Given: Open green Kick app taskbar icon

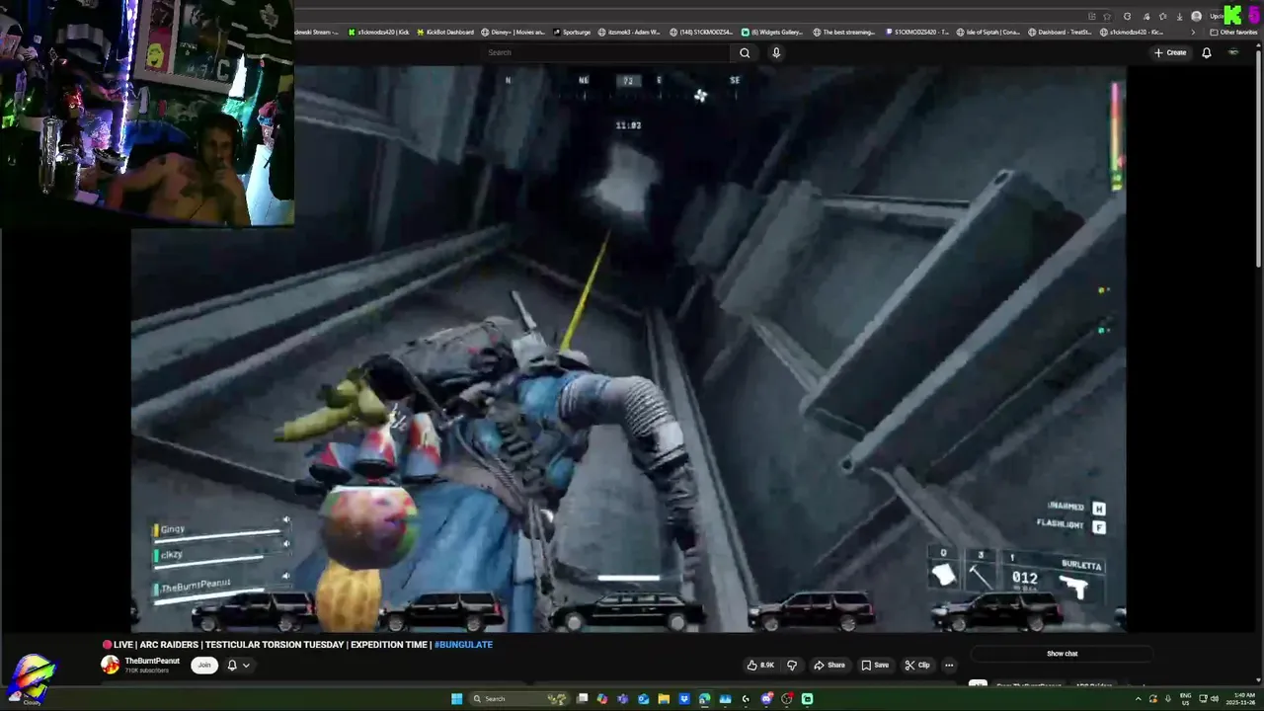Looking at the screenshot, I should click(807, 699).
